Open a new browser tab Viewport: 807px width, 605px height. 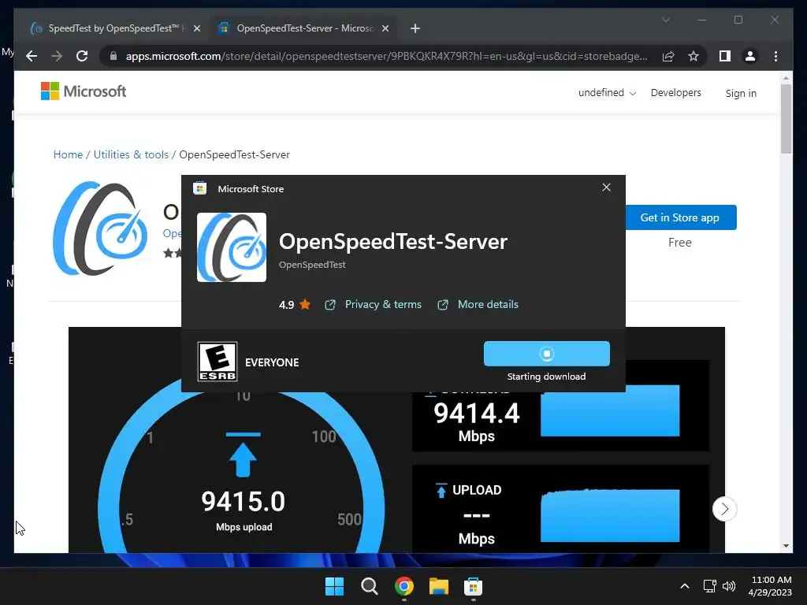coord(415,28)
